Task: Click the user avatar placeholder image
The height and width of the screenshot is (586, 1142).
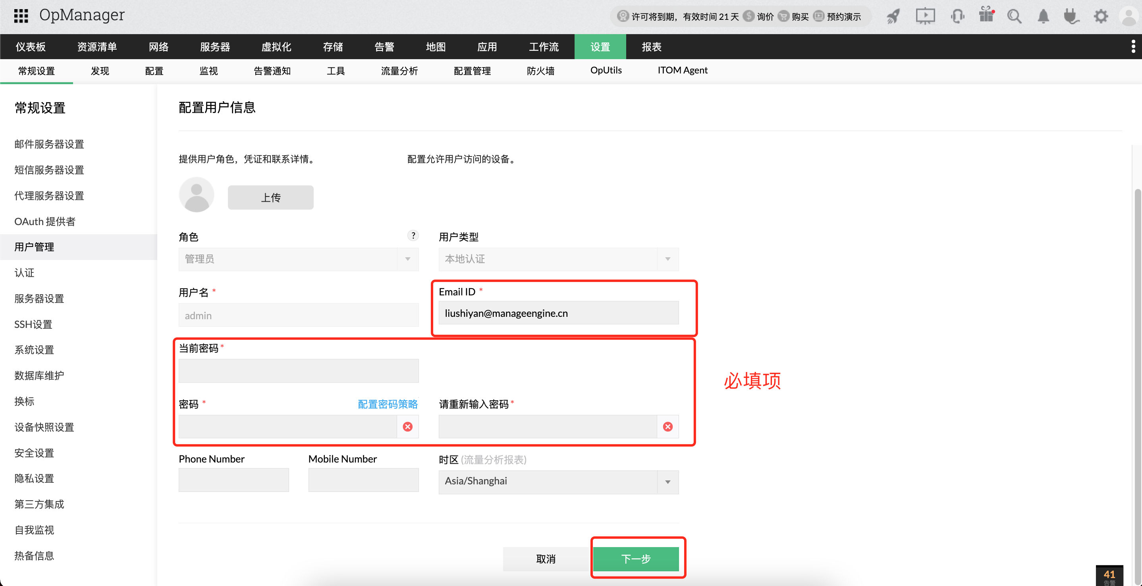Action: 197,195
